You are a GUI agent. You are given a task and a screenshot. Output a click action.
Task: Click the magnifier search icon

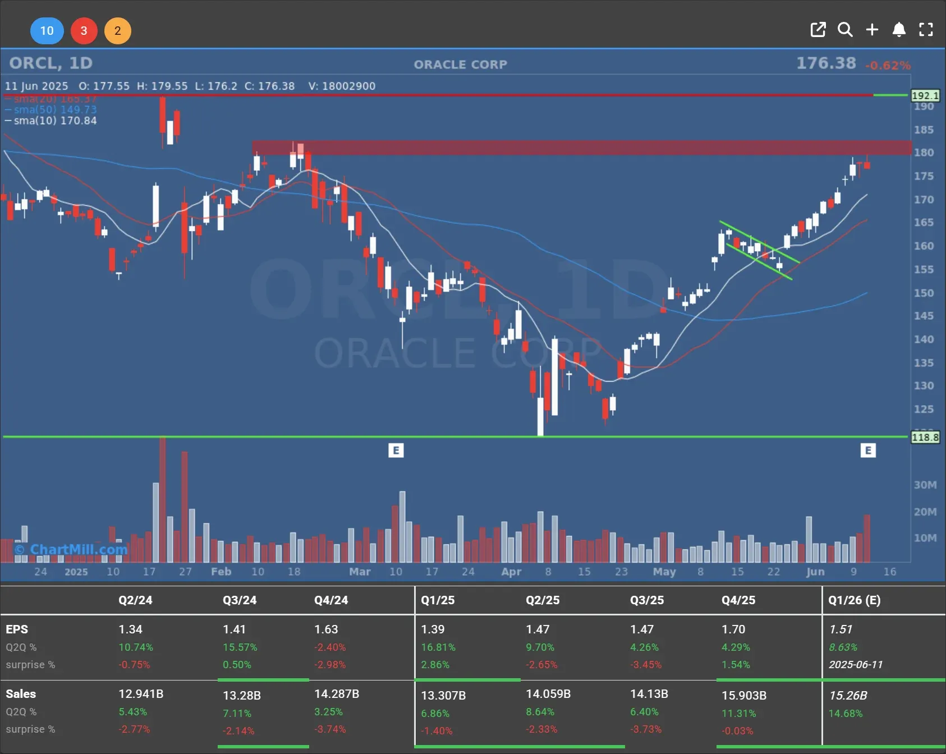(845, 30)
